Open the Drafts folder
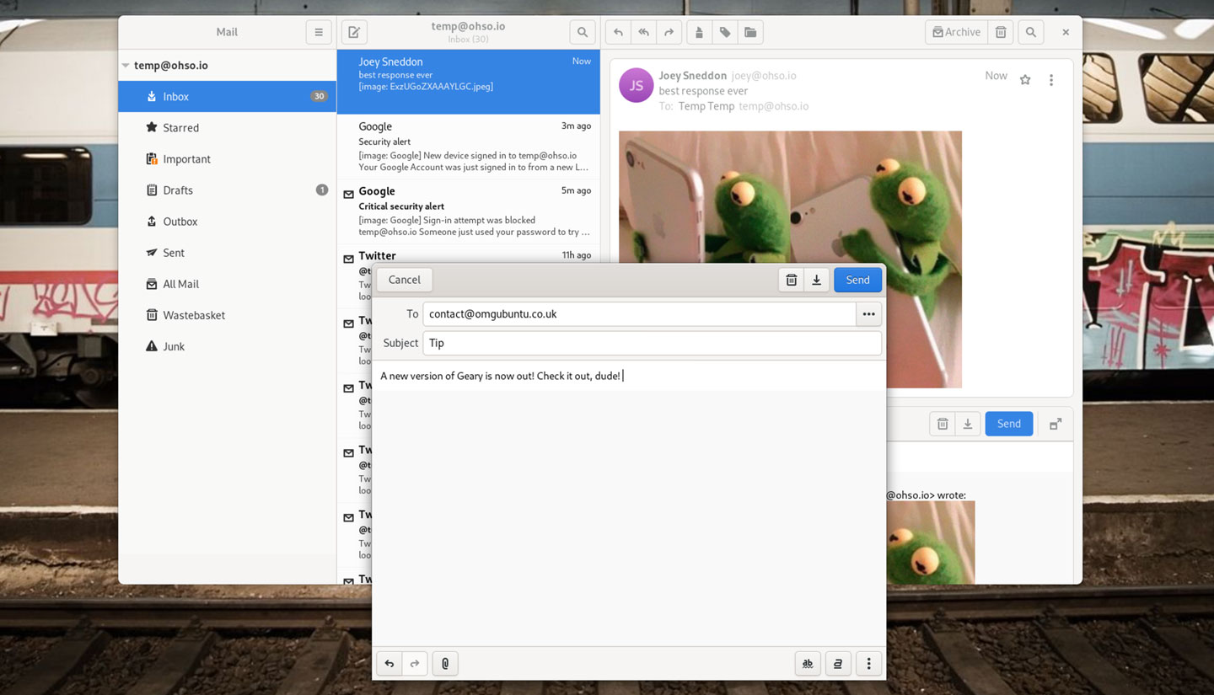This screenshot has width=1214, height=695. coord(228,190)
